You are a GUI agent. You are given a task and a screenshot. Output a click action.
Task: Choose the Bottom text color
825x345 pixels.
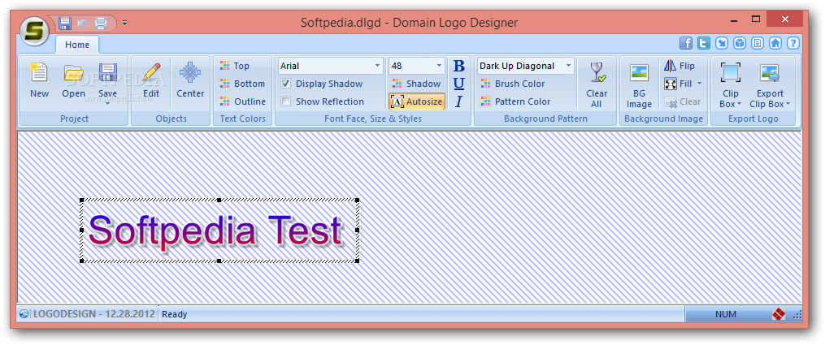pyautogui.click(x=242, y=84)
